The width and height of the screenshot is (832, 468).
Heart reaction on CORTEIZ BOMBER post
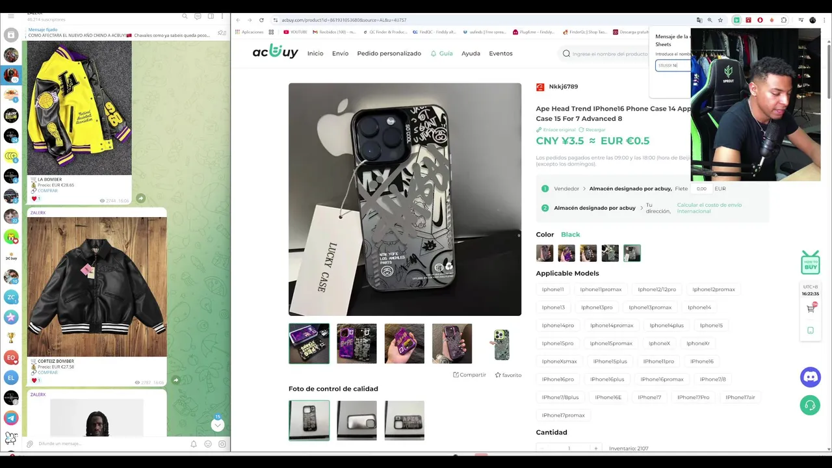click(x=36, y=380)
